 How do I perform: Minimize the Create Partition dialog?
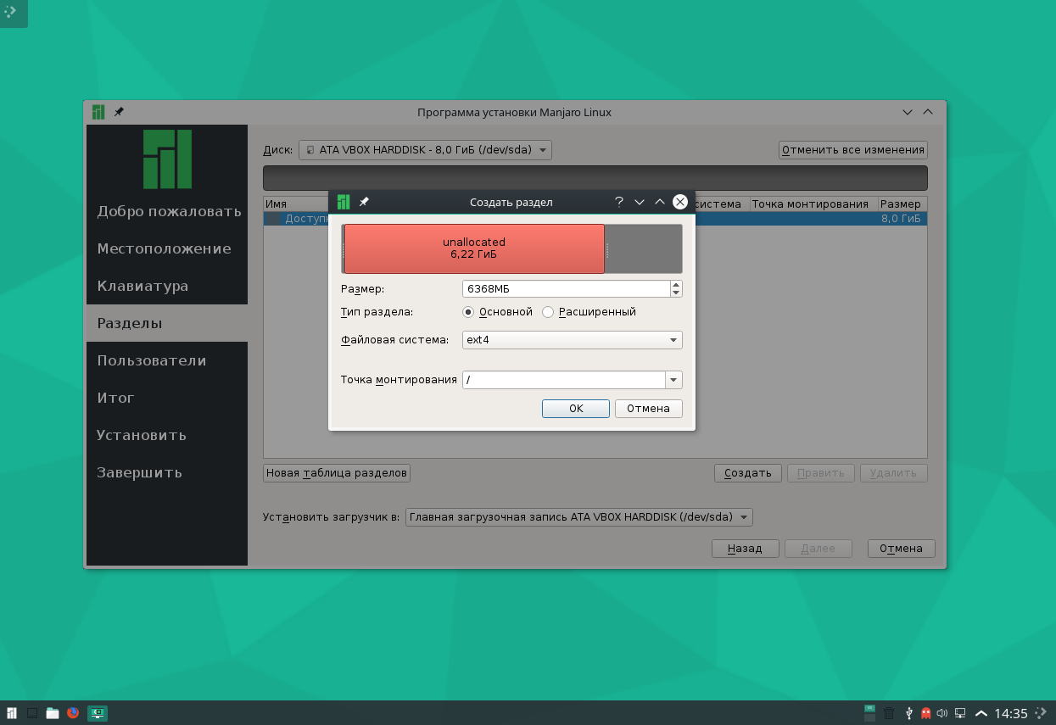point(640,202)
